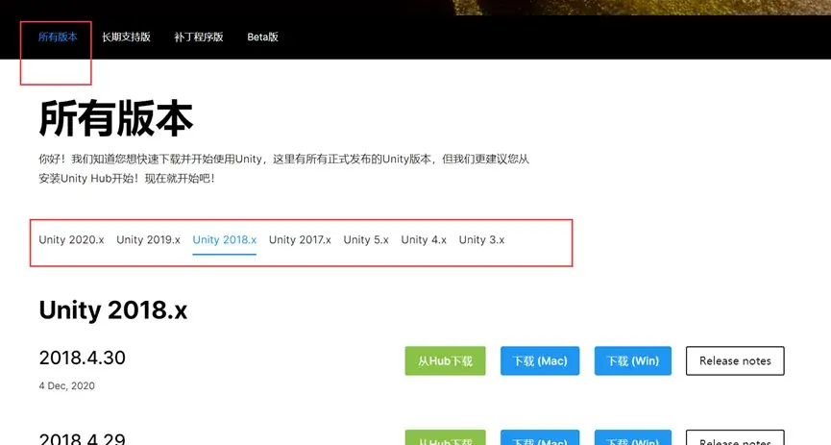Open the Unity 3.x version list
Screen dimensions: 831x445
481,239
